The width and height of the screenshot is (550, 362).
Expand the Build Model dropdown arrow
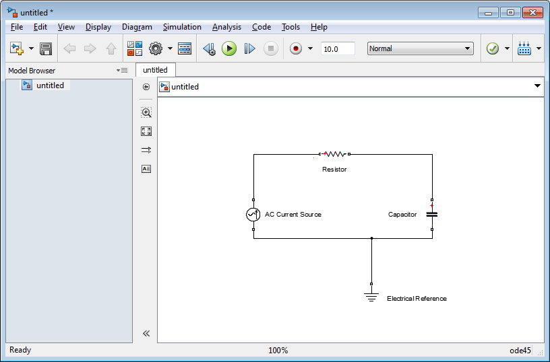point(539,48)
